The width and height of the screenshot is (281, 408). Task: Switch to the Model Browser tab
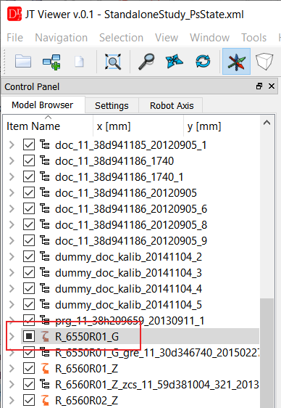tap(43, 105)
